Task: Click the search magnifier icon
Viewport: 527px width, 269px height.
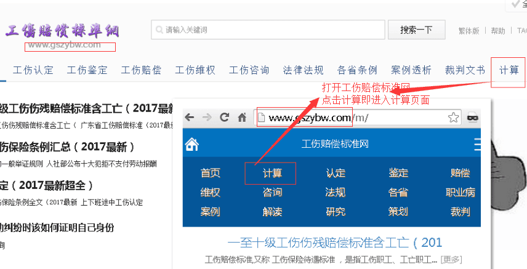Action: click(159, 30)
